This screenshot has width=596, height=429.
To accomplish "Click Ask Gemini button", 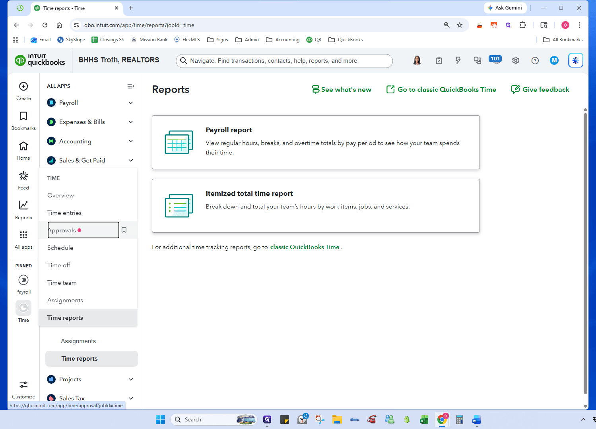I will [x=505, y=8].
